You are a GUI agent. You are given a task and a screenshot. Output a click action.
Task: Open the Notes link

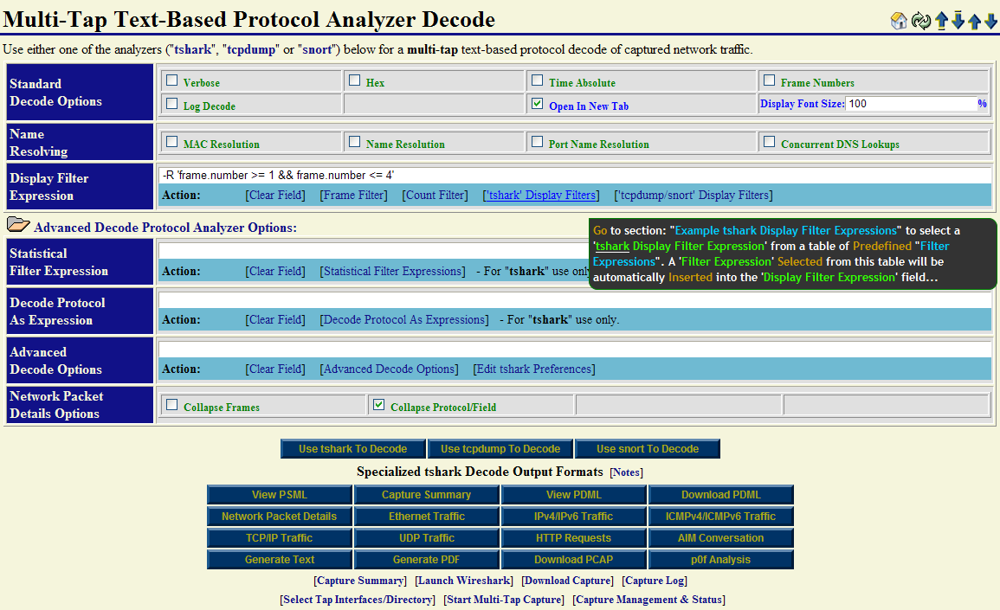(626, 472)
